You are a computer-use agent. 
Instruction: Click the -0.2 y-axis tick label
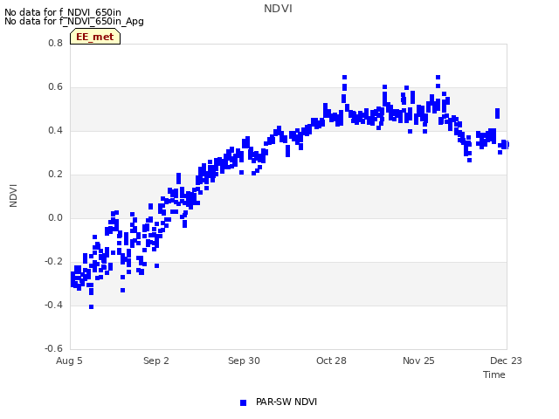[53, 262]
